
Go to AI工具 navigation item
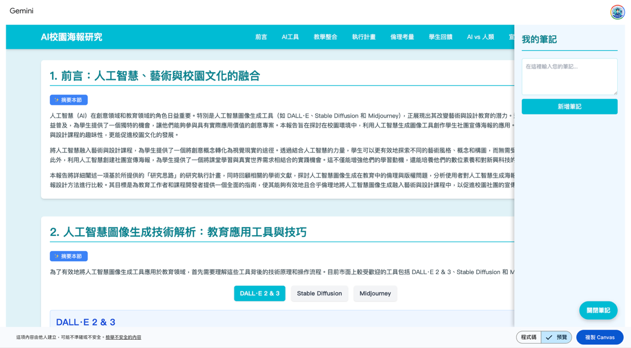290,37
